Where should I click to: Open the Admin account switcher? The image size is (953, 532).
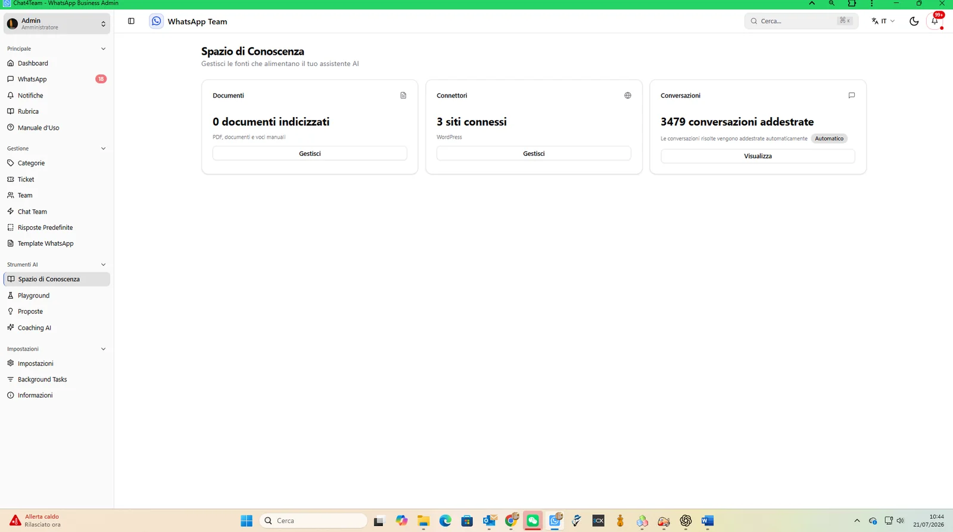[57, 24]
